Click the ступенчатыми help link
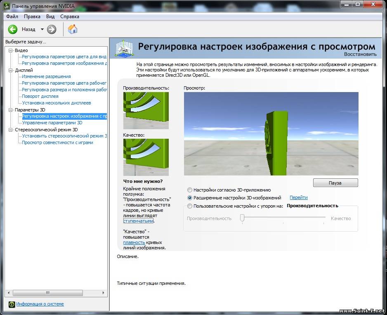The height and width of the screenshot is (315, 387). click(x=138, y=221)
